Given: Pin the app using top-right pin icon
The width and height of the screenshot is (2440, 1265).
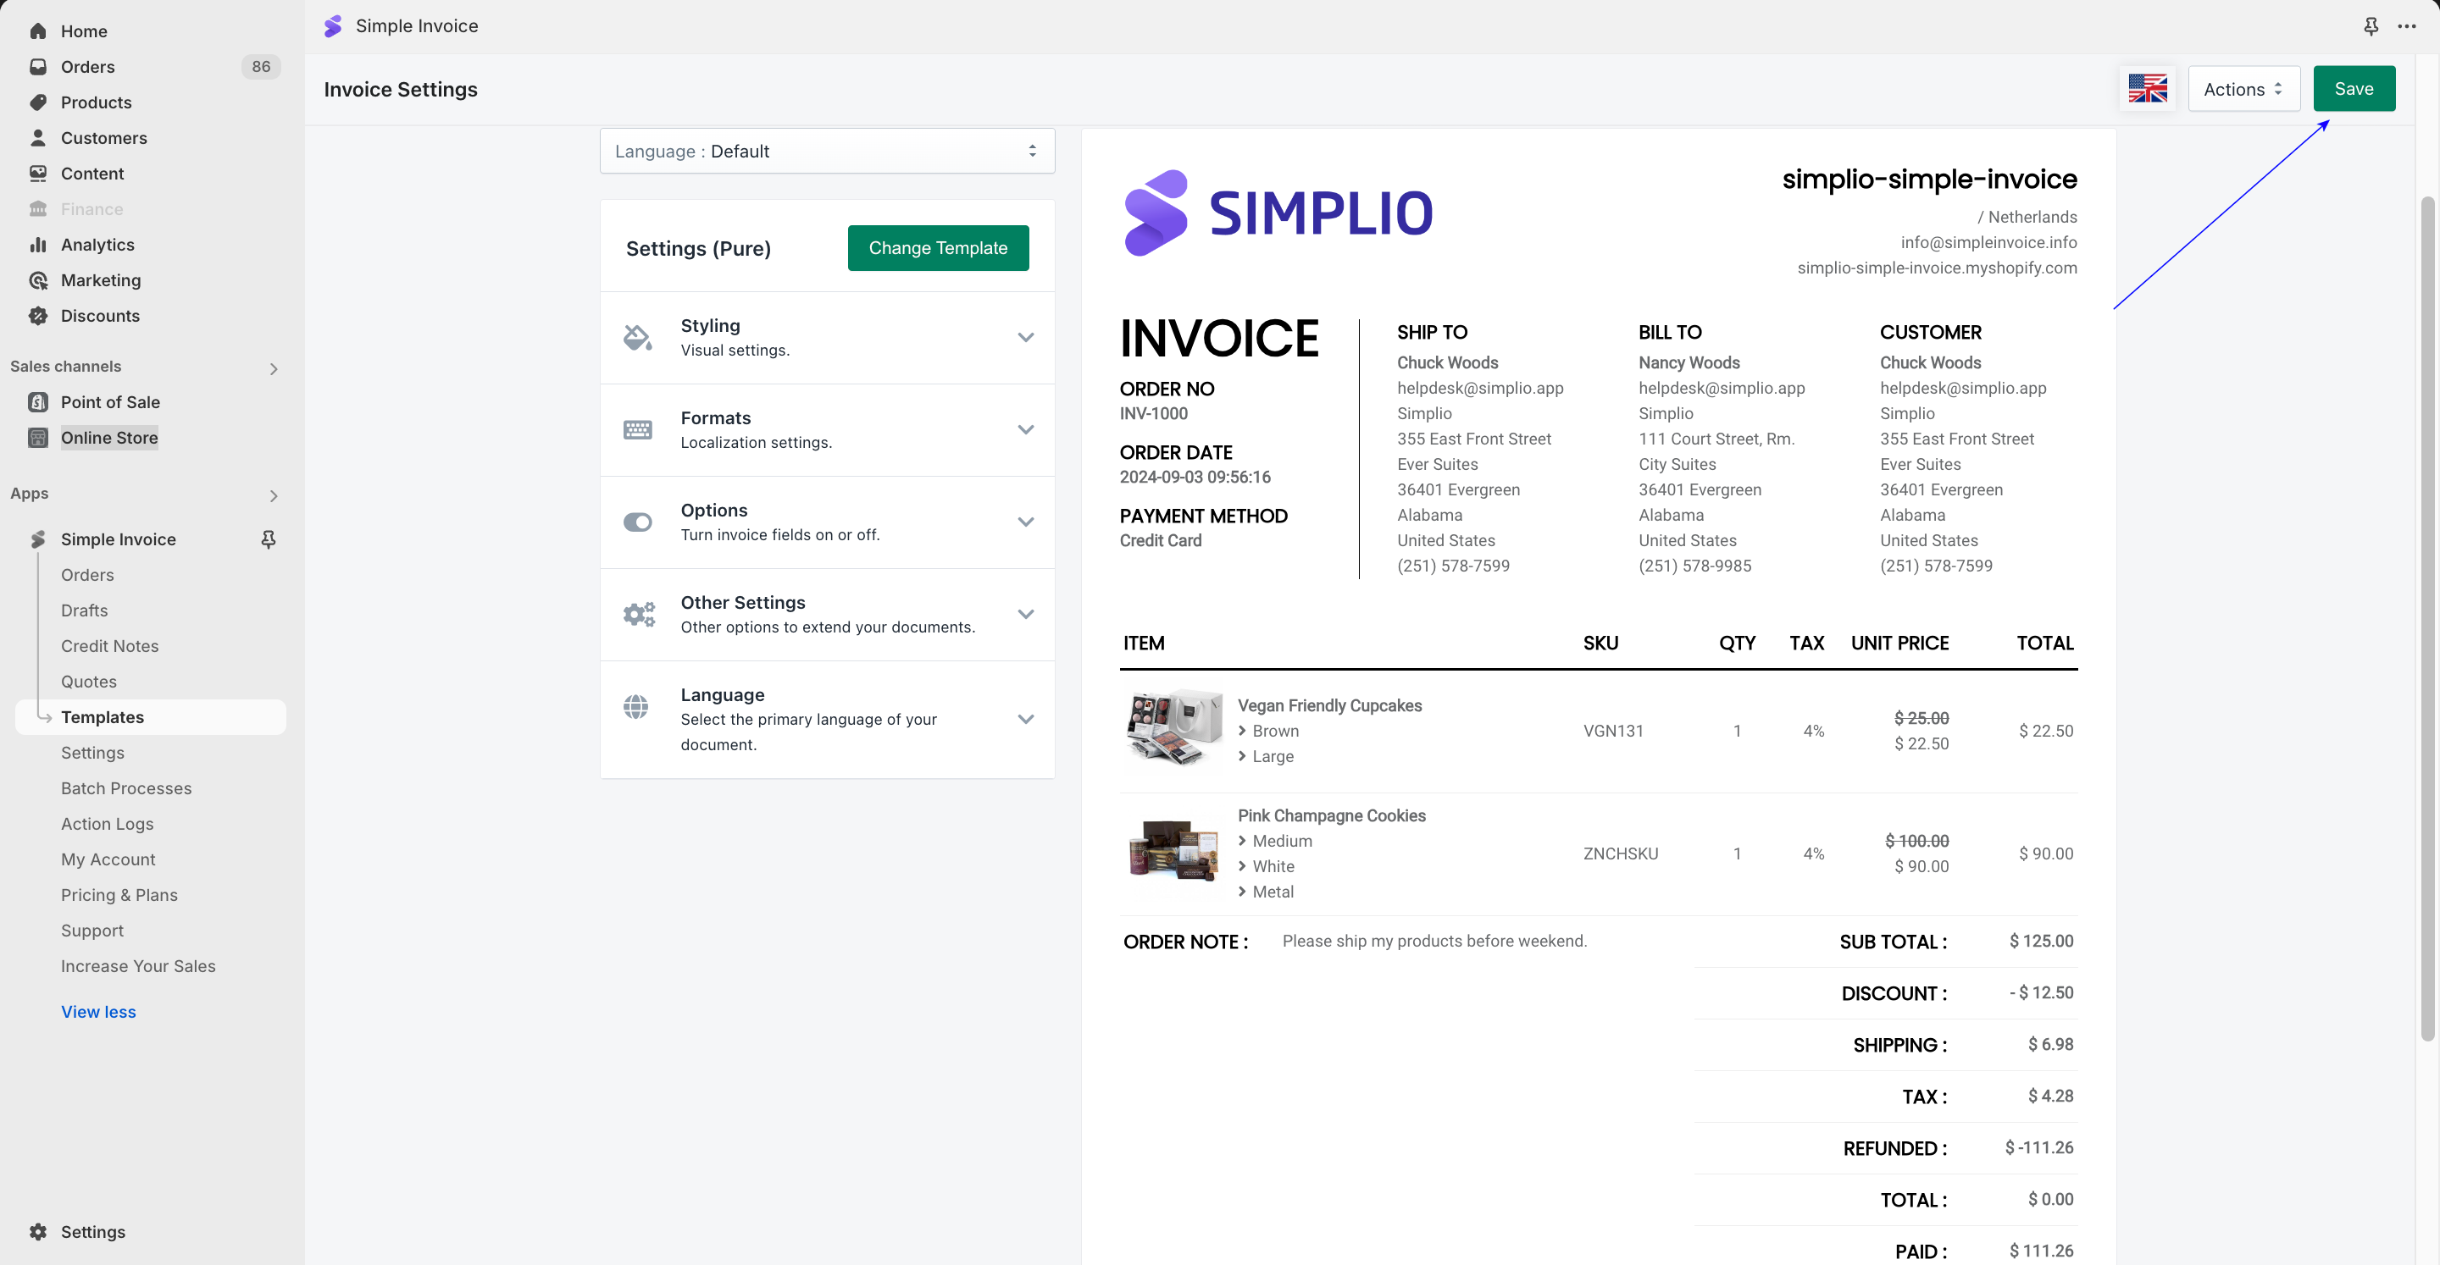Looking at the screenshot, I should coord(2370,26).
